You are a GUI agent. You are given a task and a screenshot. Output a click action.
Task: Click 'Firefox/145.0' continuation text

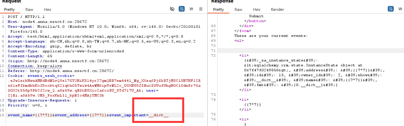pyautogui.click(x=26, y=31)
